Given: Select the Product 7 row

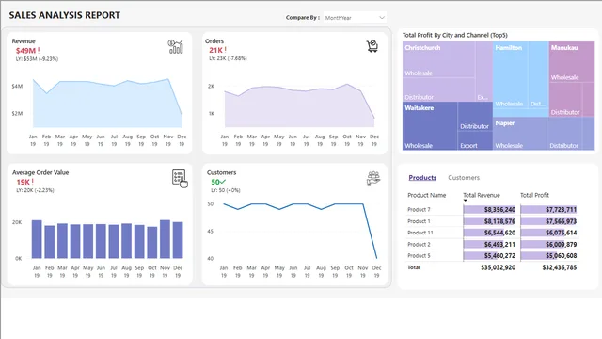Looking at the screenshot, I should [x=492, y=209].
